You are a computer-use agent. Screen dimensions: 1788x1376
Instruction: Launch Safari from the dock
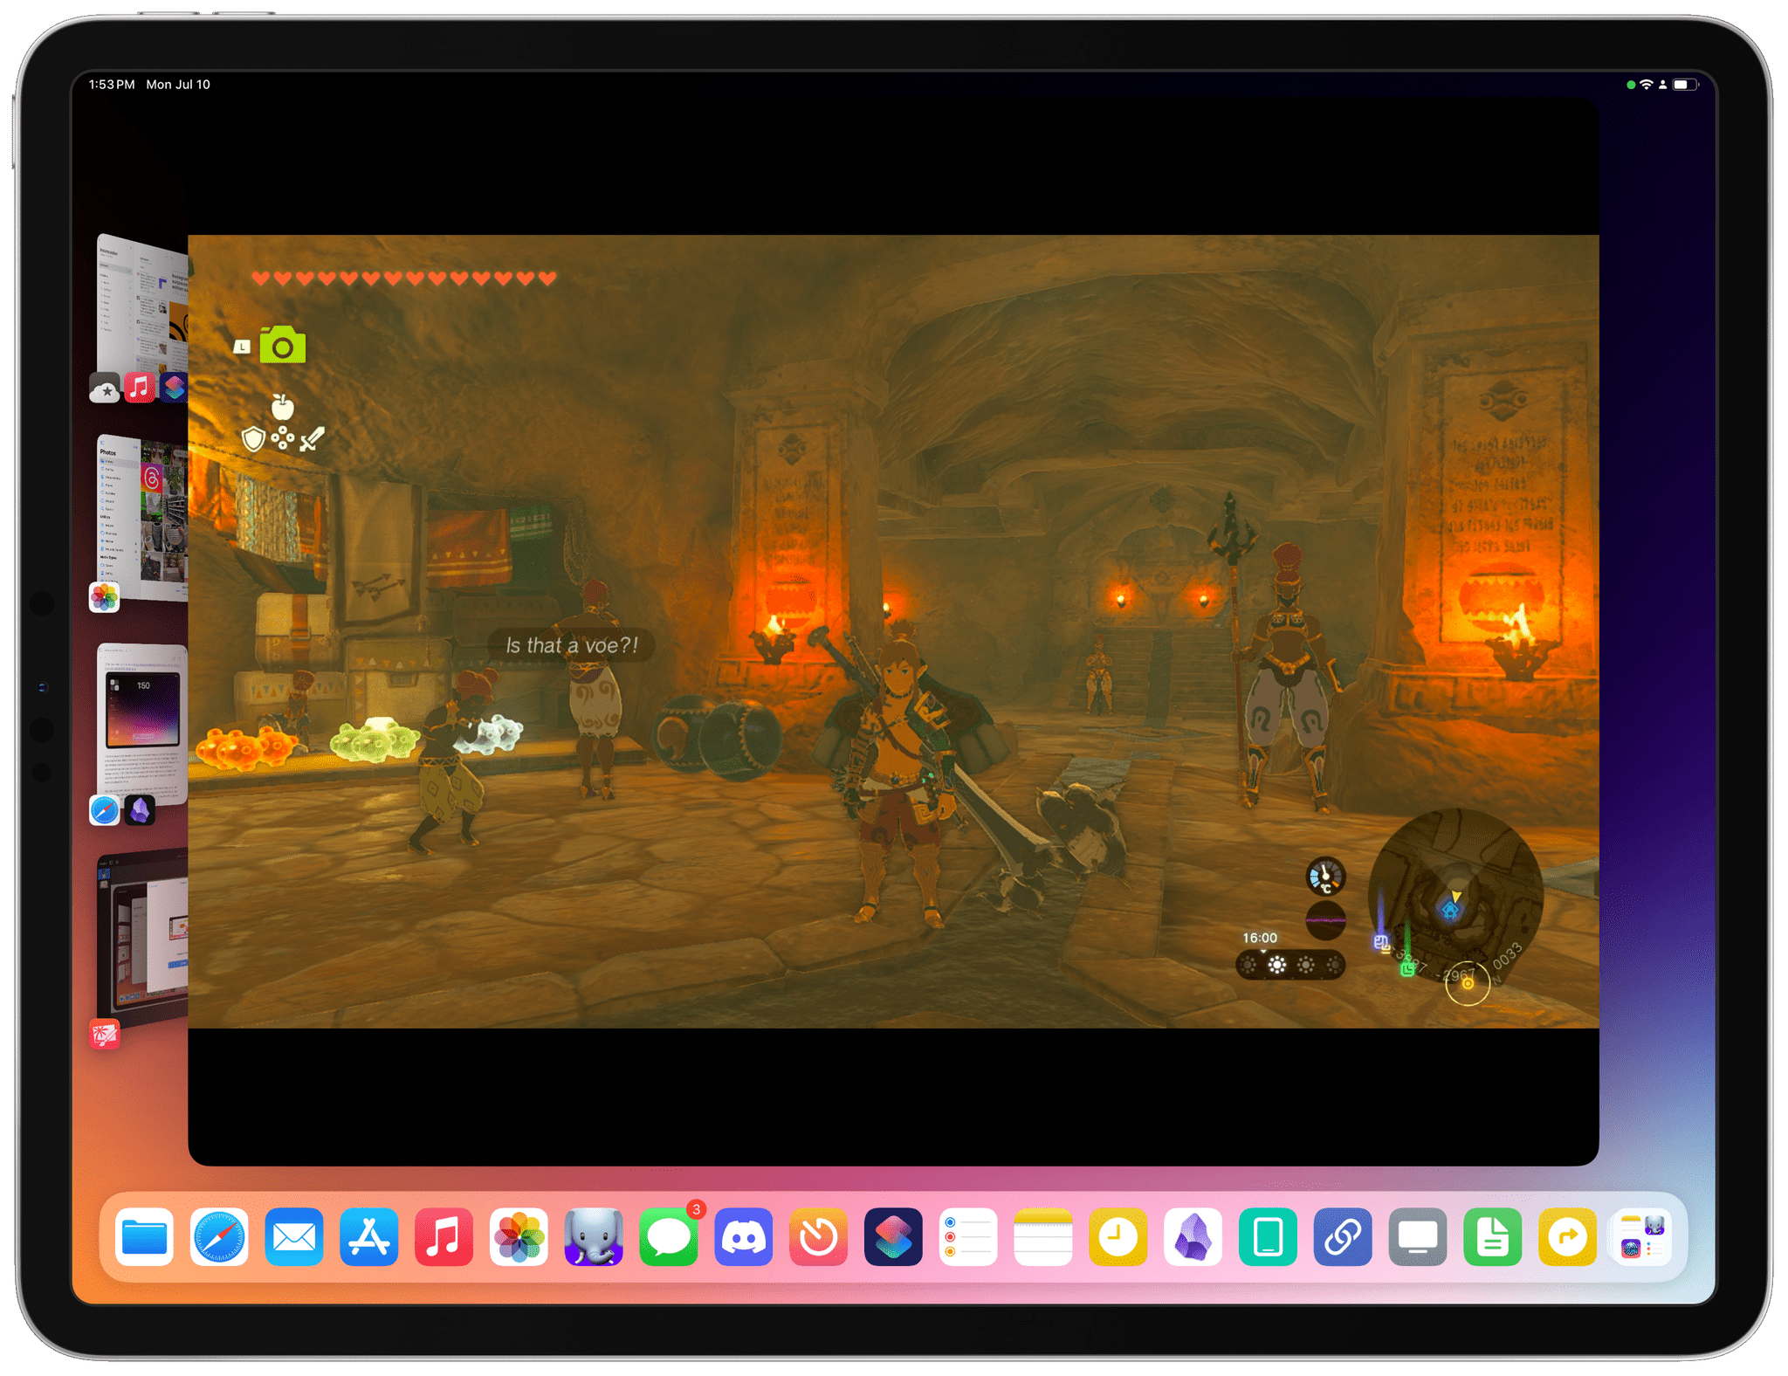[219, 1237]
